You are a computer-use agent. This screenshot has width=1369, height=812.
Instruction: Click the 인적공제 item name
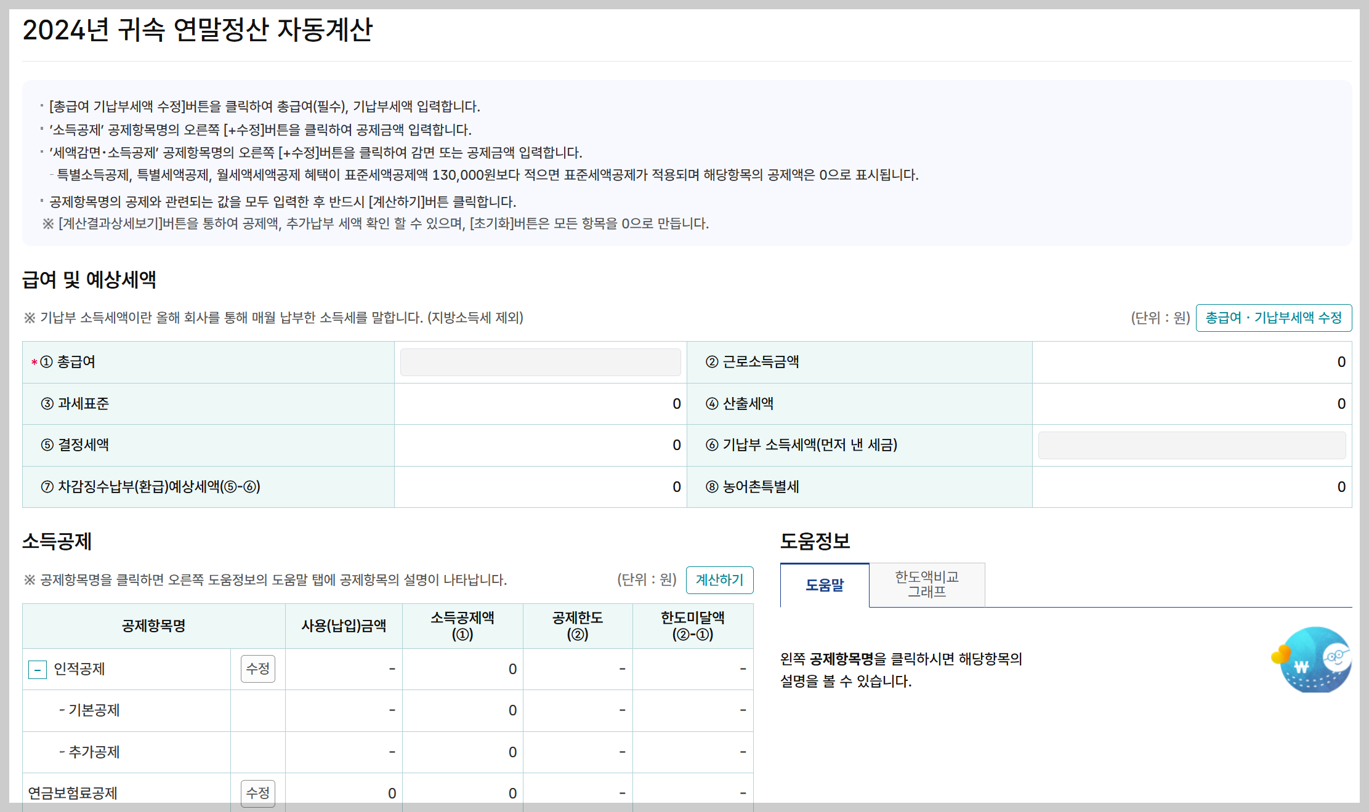click(79, 669)
